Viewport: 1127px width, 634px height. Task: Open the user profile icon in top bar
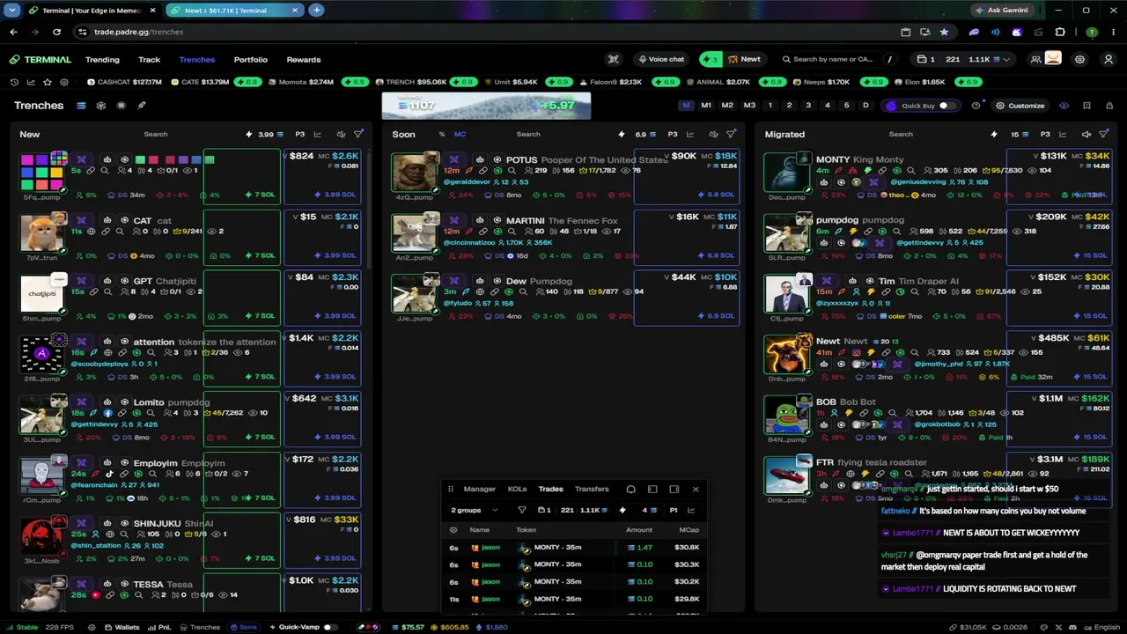tap(1108, 59)
